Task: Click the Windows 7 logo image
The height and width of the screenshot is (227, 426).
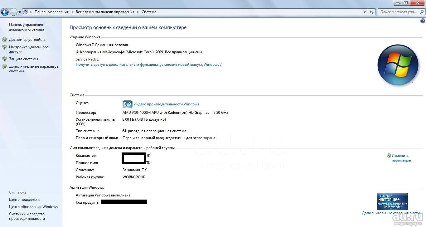Action: [398, 65]
